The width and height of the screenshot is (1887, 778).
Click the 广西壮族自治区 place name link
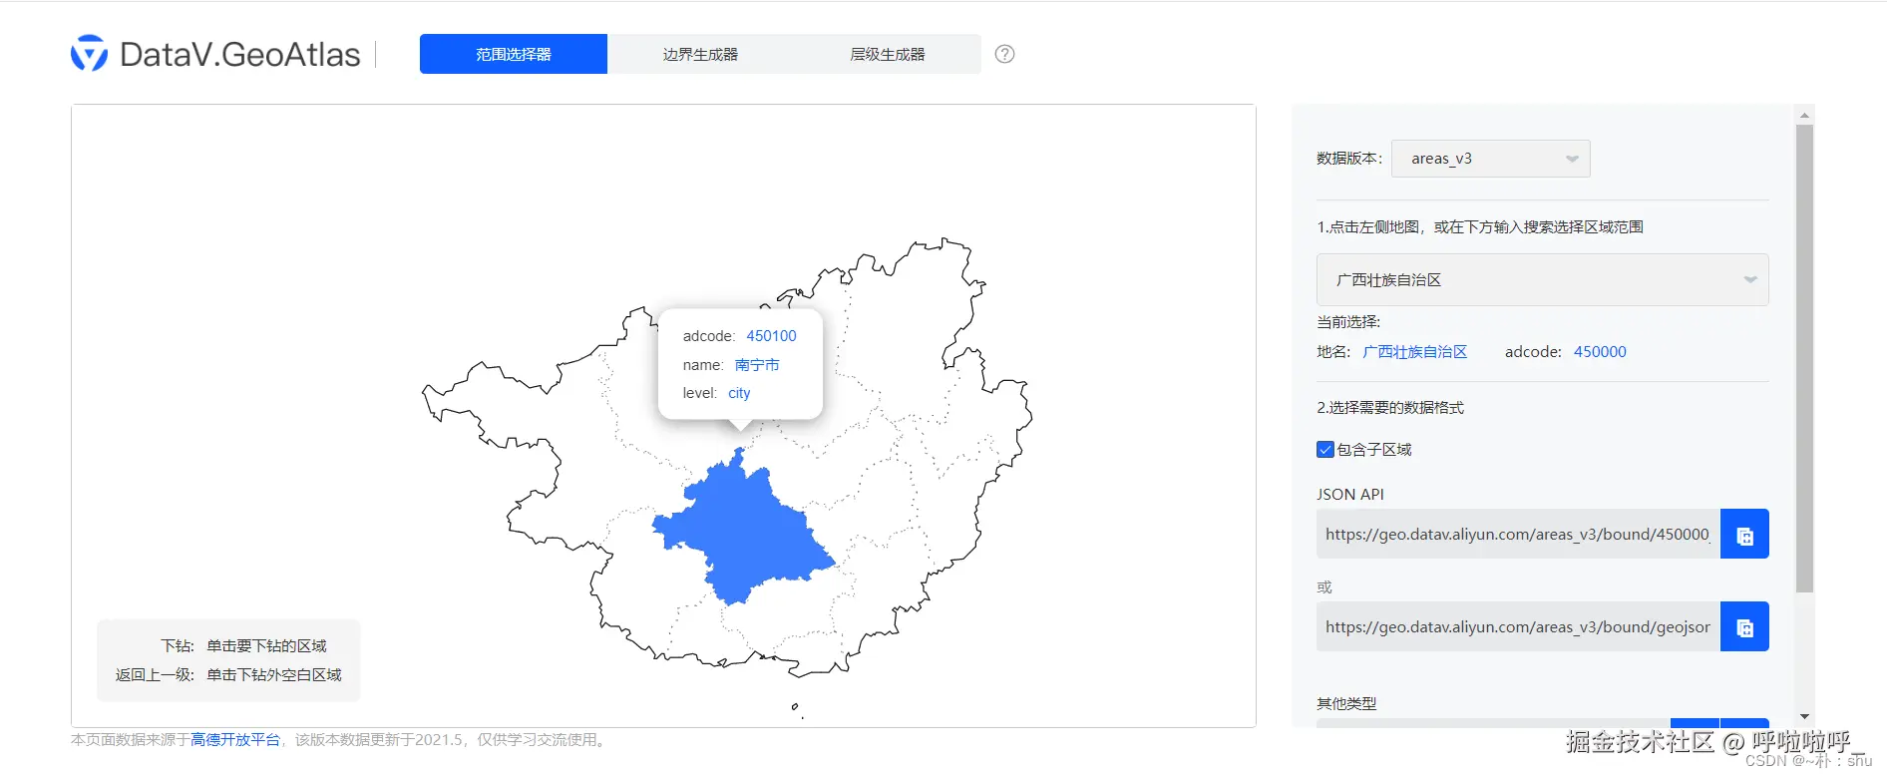coord(1414,352)
